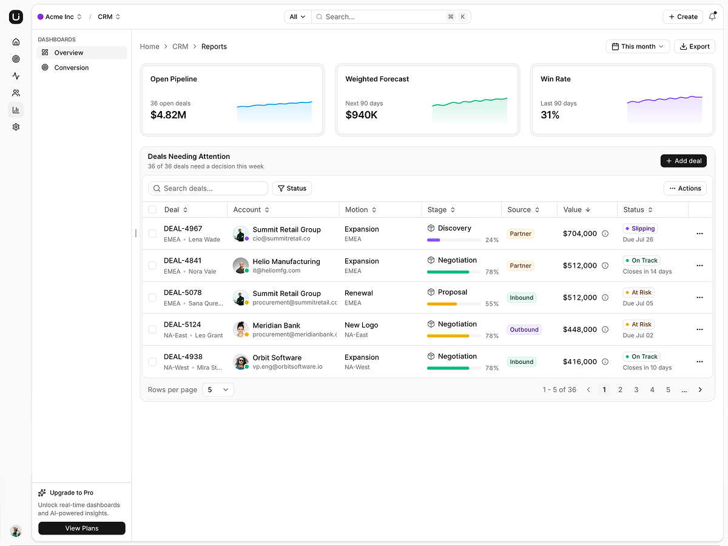The image size is (728, 546).
Task: Tick the checkbox for DEAL-5078
Action: pyautogui.click(x=152, y=297)
